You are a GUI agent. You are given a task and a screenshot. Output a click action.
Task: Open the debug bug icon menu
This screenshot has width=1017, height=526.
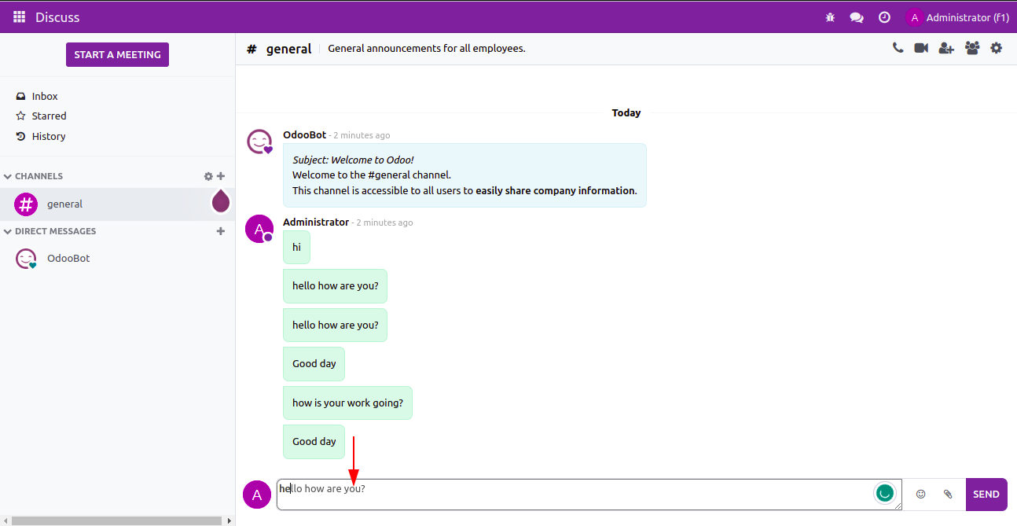[x=830, y=17]
